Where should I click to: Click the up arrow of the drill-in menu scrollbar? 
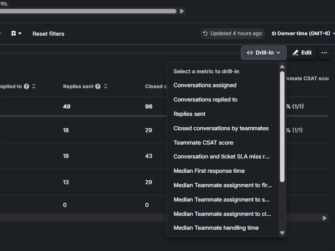pos(282,67)
